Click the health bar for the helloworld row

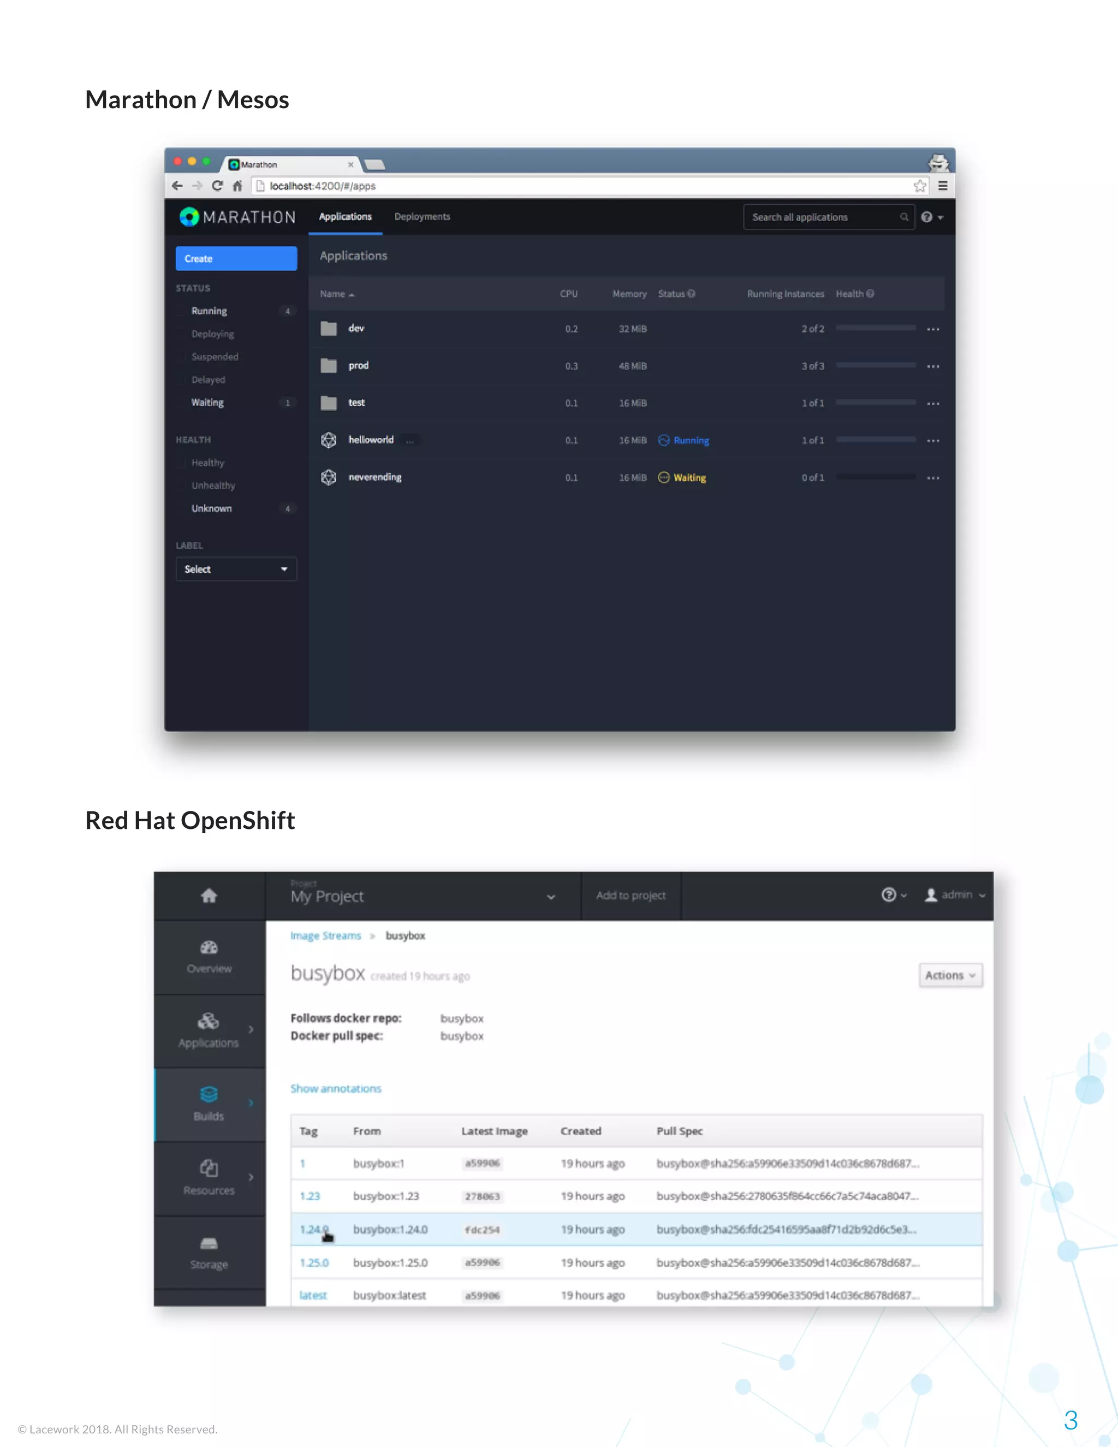click(876, 439)
